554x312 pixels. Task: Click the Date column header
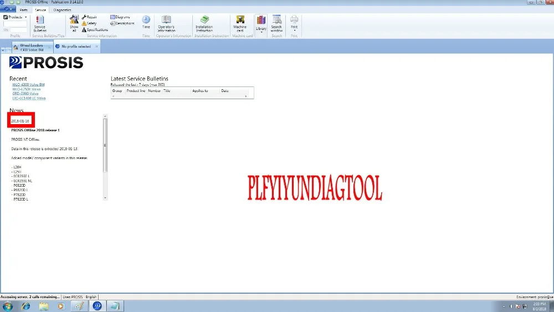tap(234, 91)
